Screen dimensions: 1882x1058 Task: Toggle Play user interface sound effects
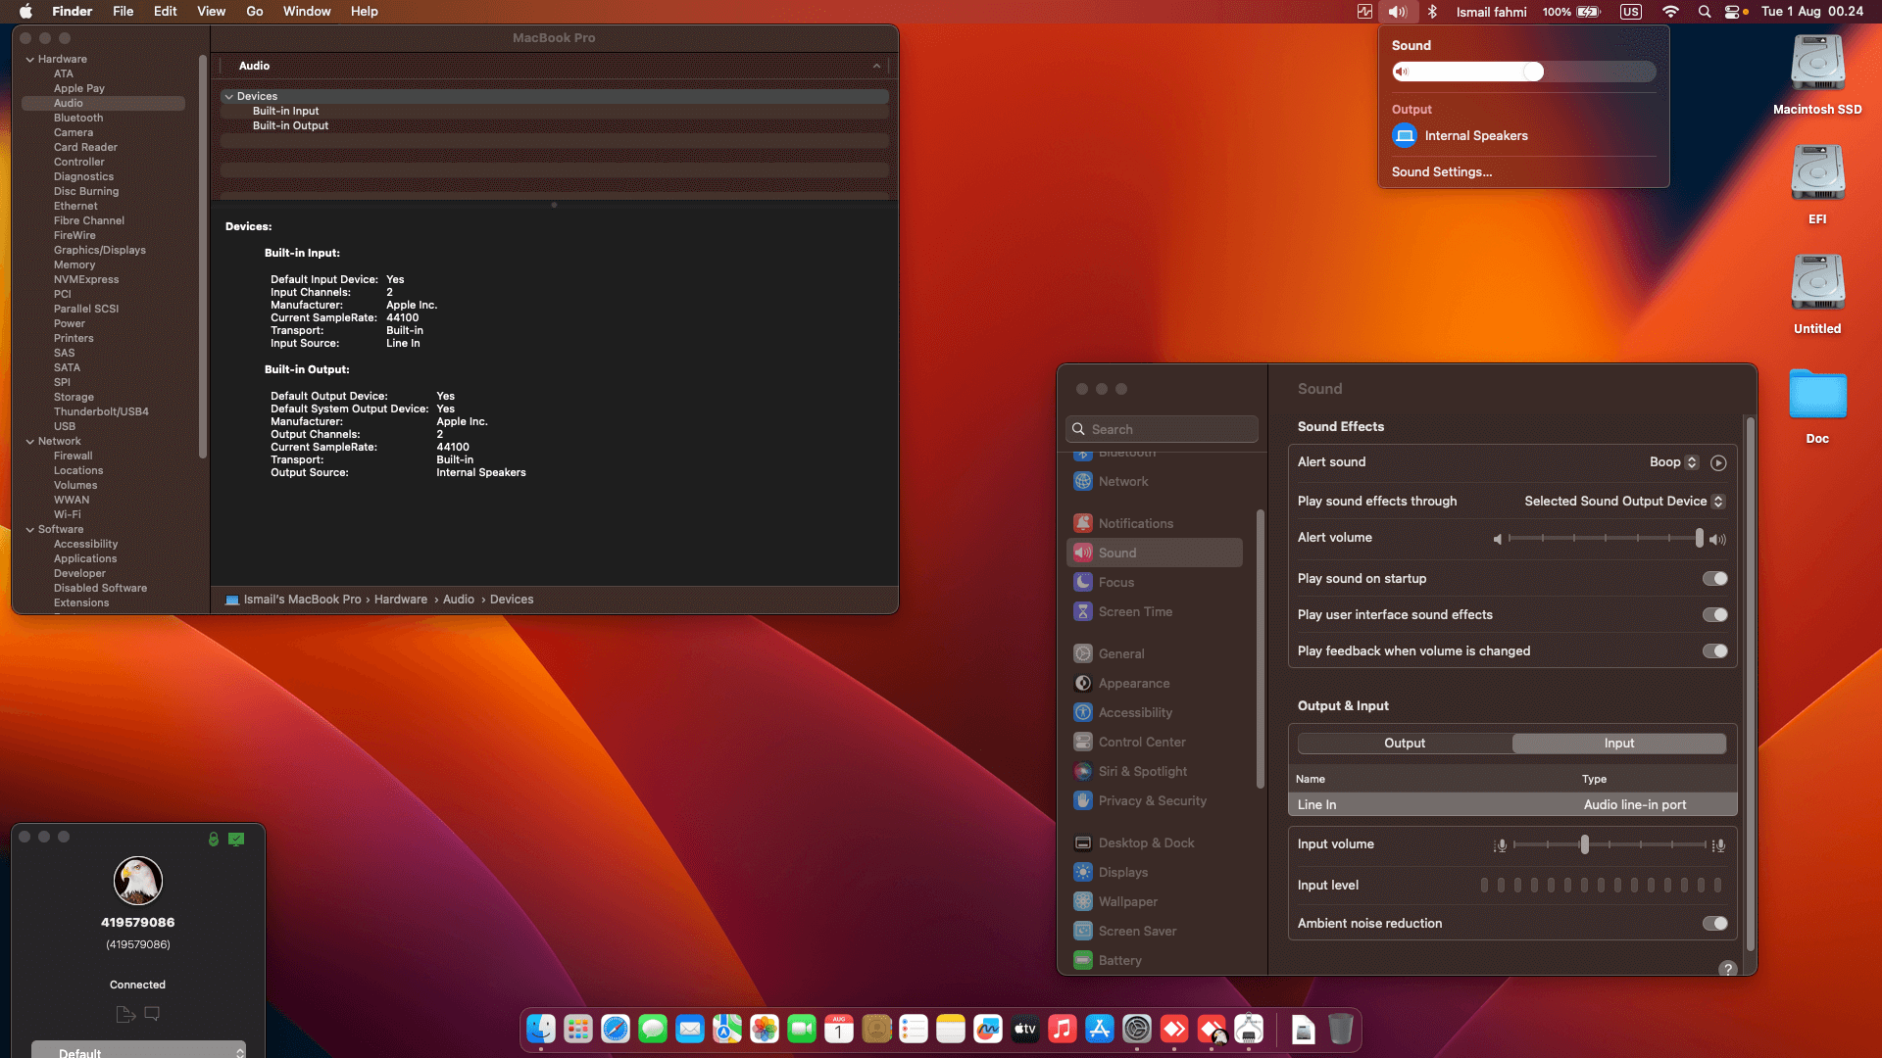tap(1714, 615)
